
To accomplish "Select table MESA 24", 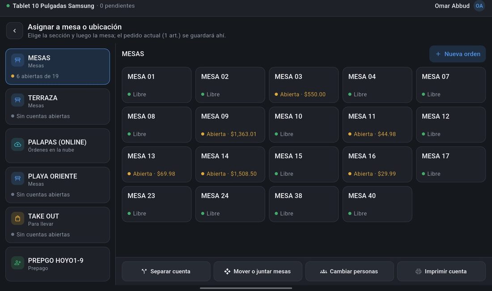I will click(x=230, y=204).
